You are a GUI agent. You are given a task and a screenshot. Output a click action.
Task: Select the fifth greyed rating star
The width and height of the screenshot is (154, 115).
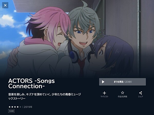(20, 107)
